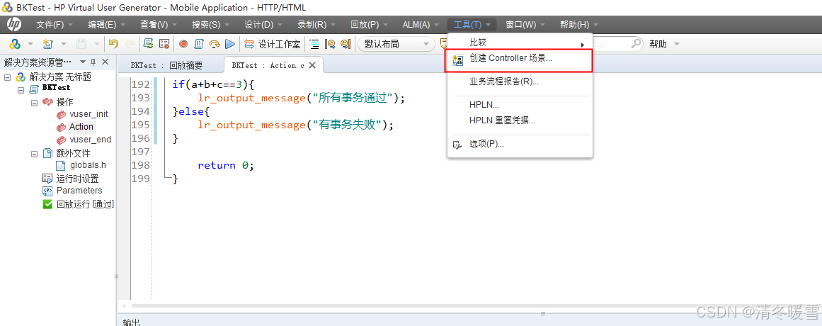Click the 工具(T) menu header
Image resolution: width=822 pixels, height=326 pixels.
coord(472,24)
